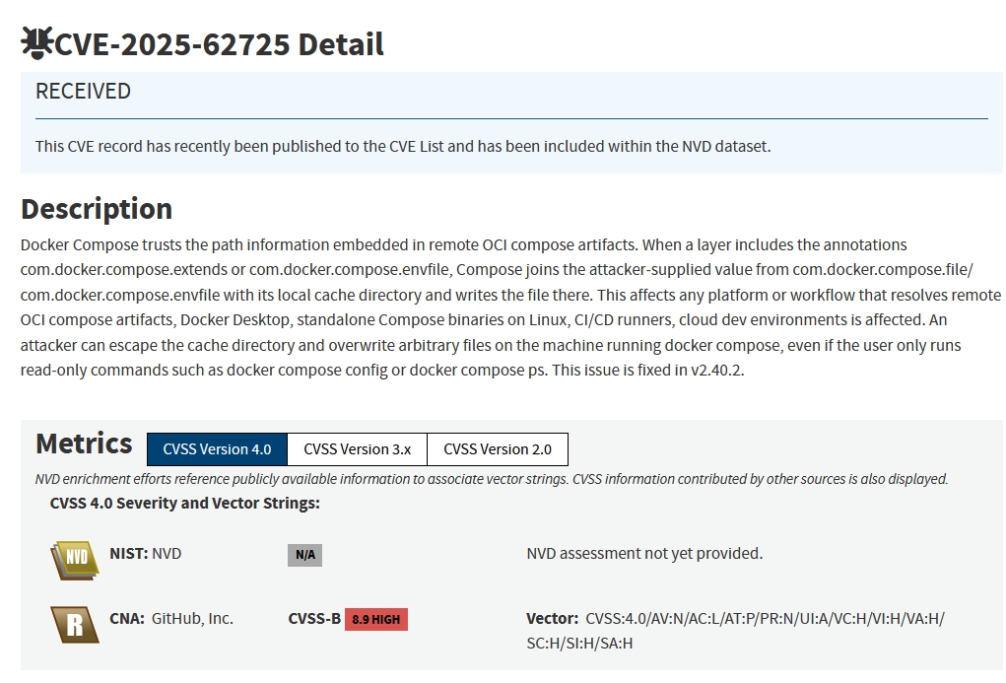
Task: Click the NVD logo icon
Action: tap(75, 559)
